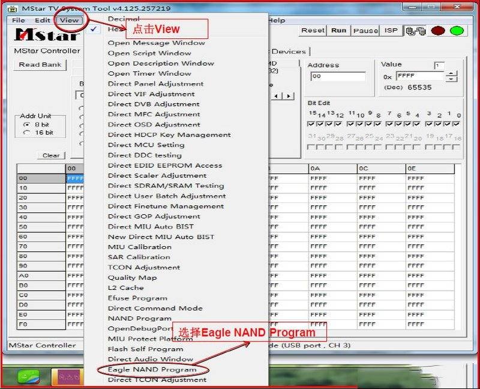Toggle bit 0 checkbox in Bit Edit

tap(456, 124)
